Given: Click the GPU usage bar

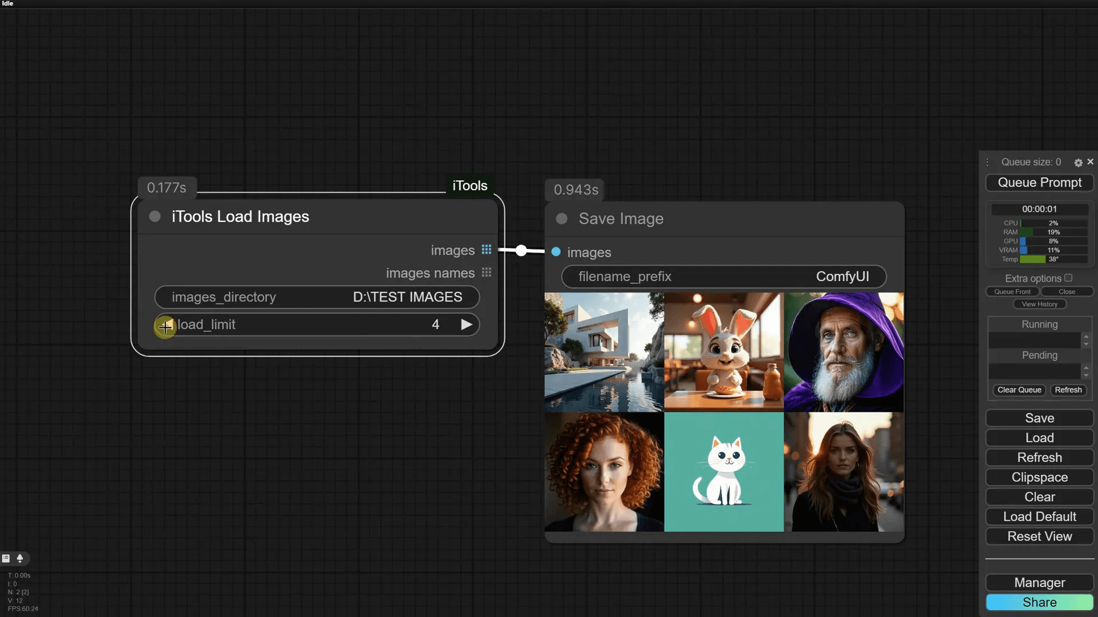Looking at the screenshot, I should click(1053, 241).
